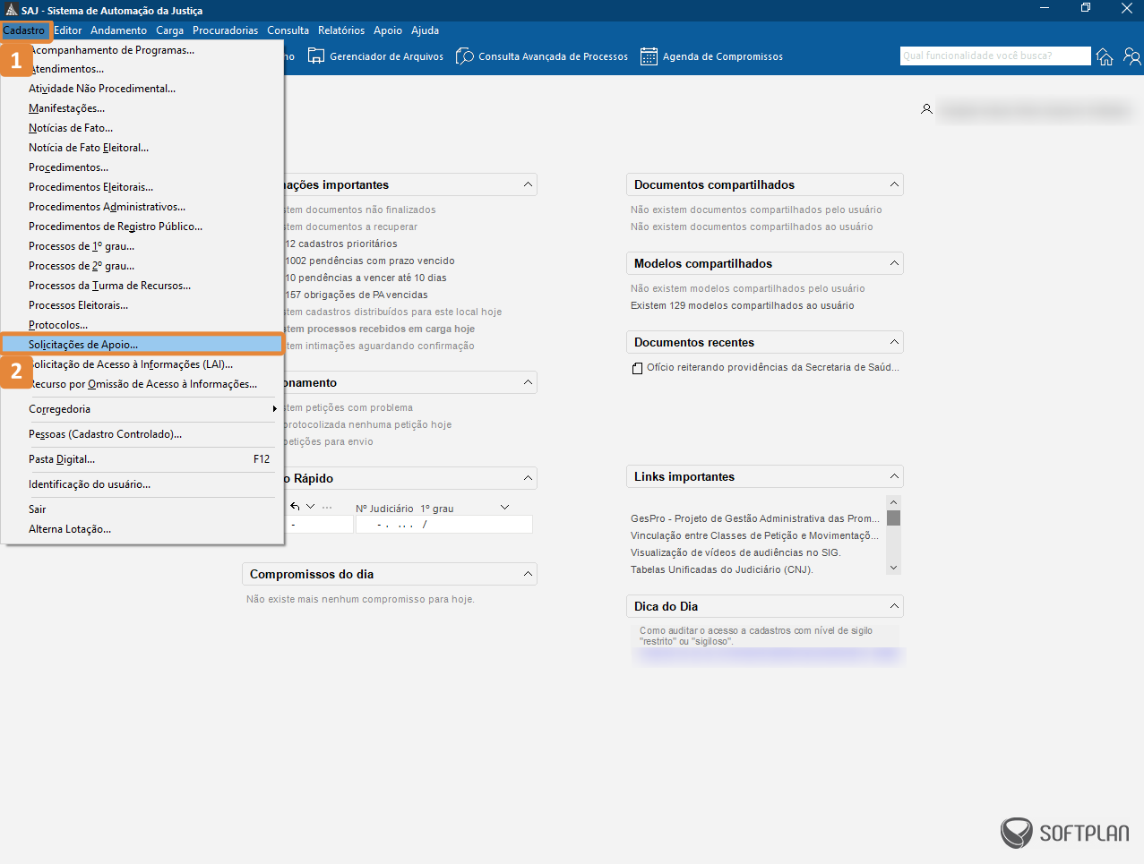Open the Gerenciador de Arquivos toolbar icon

[x=316, y=56]
